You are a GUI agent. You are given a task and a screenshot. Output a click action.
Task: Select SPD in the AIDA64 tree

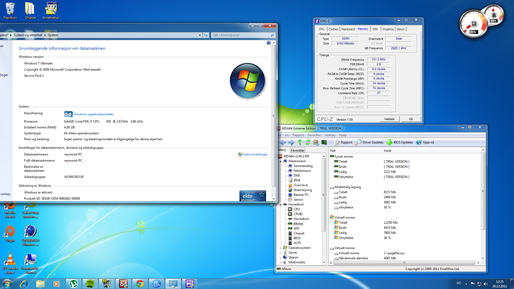coord(296,229)
